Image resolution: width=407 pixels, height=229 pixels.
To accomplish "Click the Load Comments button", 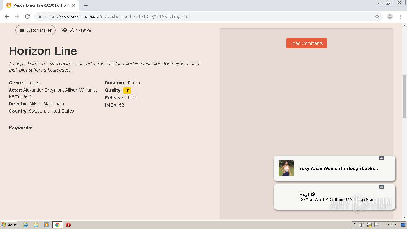I will [x=307, y=43].
